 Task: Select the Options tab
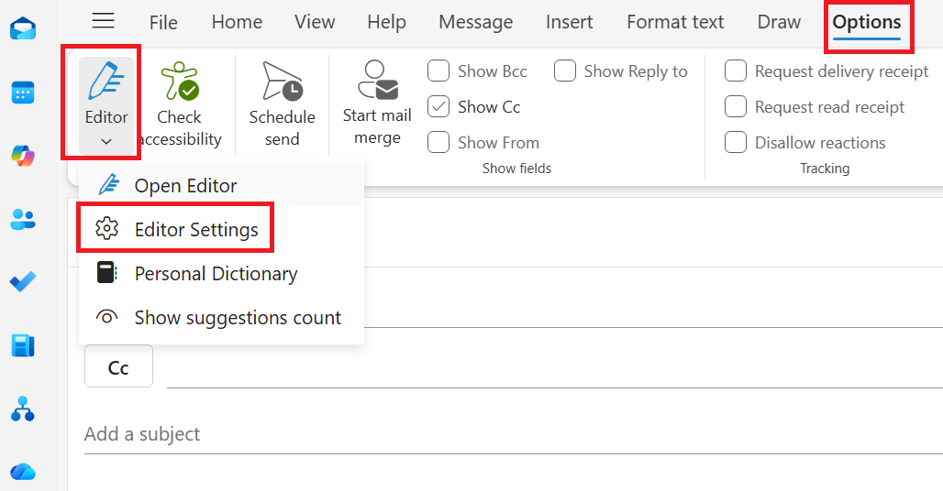coord(867,22)
